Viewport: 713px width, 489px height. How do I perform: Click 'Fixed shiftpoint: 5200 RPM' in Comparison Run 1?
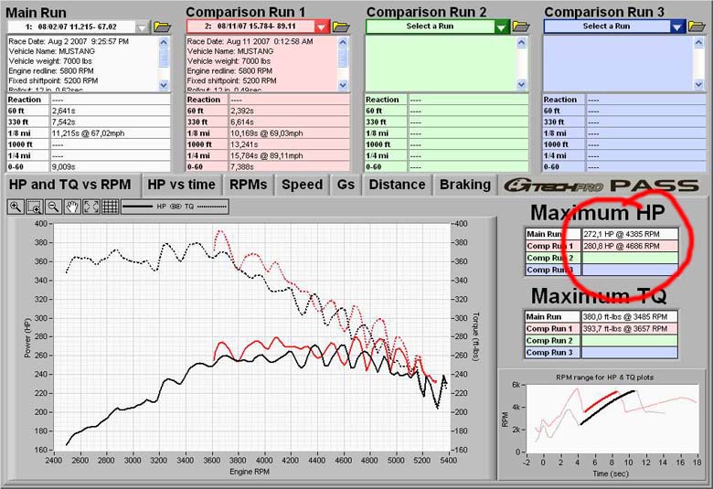pyautogui.click(x=231, y=80)
